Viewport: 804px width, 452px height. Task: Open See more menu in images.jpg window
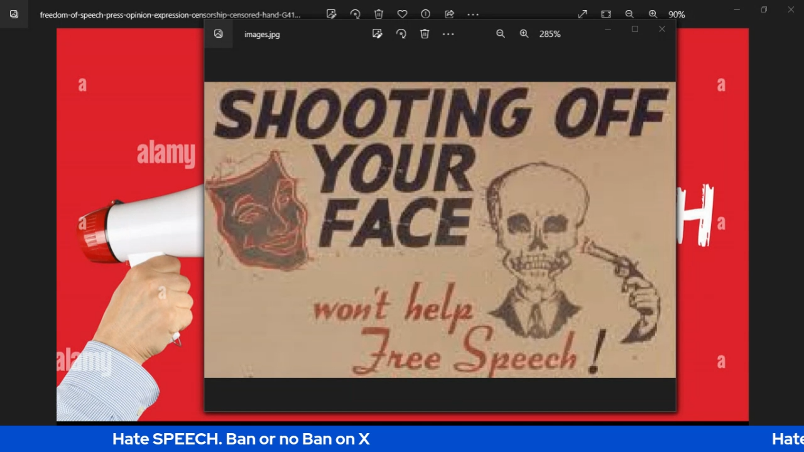pyautogui.click(x=448, y=34)
